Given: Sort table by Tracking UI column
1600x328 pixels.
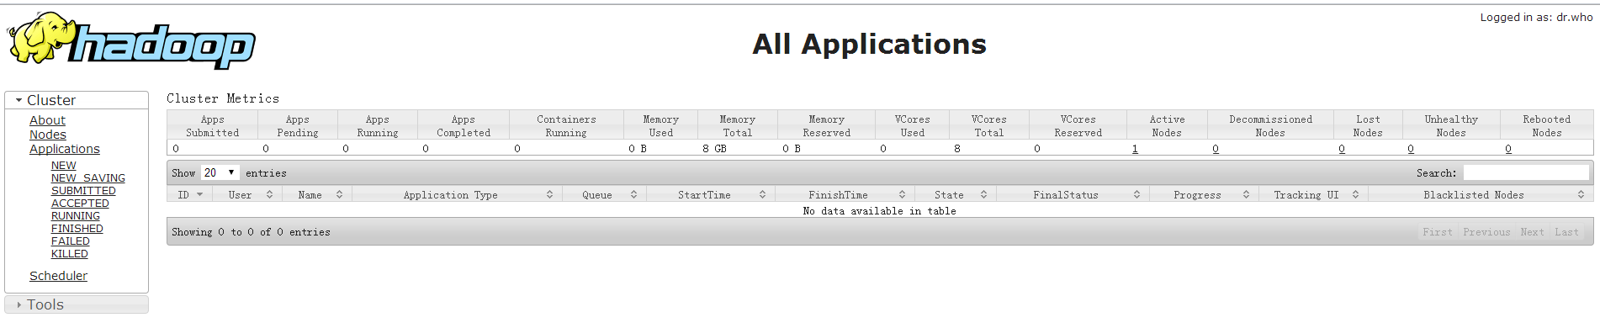Looking at the screenshot, I should pos(1313,194).
